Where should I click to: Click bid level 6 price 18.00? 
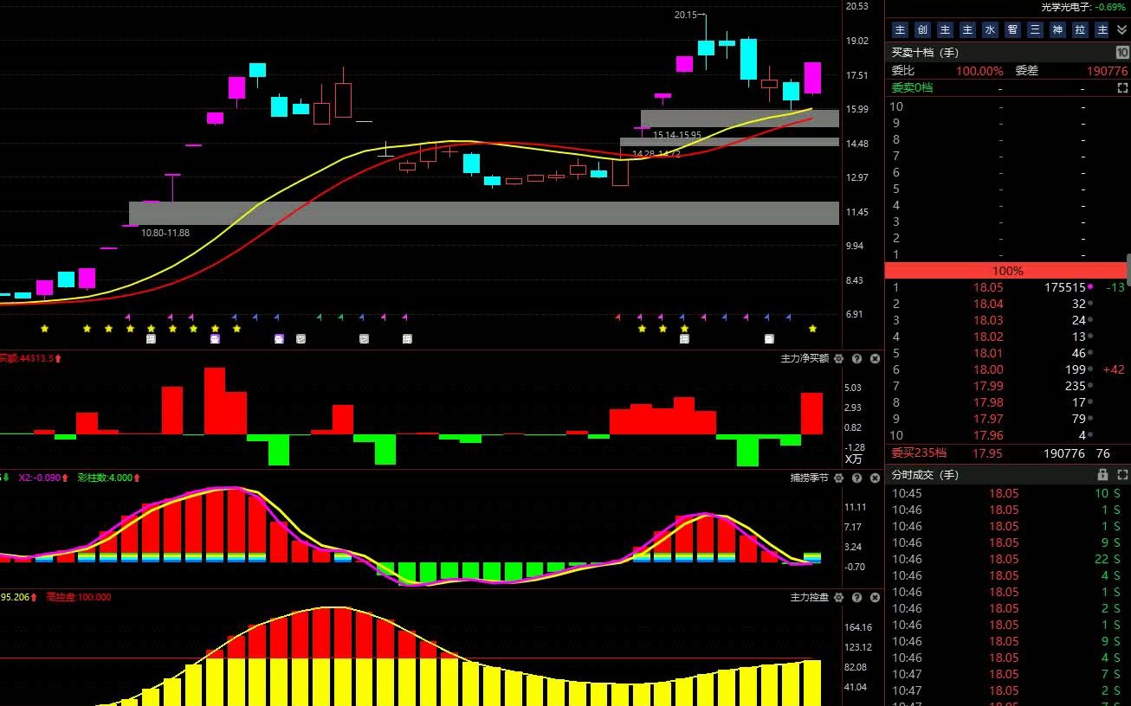pyautogui.click(x=988, y=369)
